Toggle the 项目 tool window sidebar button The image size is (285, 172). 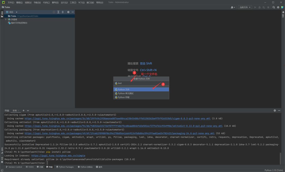(2, 14)
